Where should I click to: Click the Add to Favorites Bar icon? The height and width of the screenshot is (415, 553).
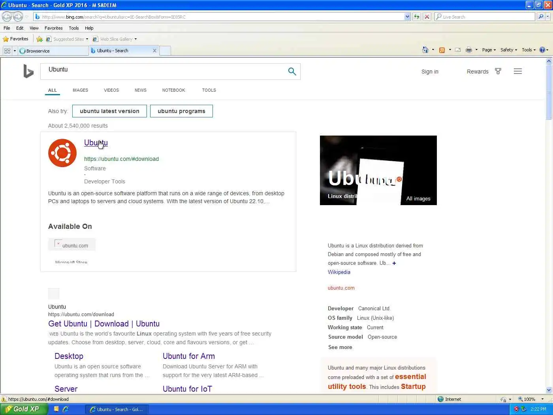39,39
